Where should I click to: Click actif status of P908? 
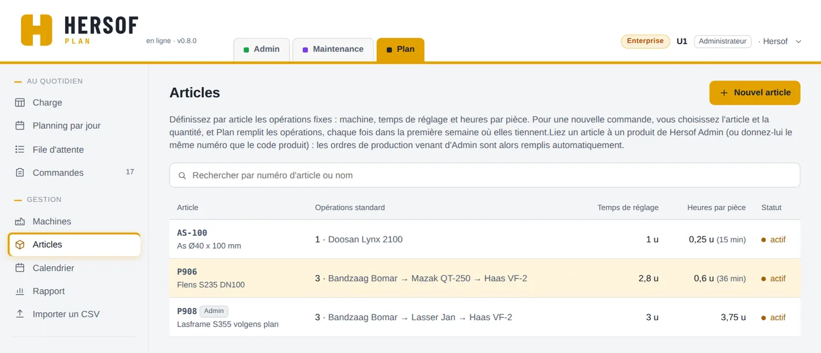coord(773,317)
